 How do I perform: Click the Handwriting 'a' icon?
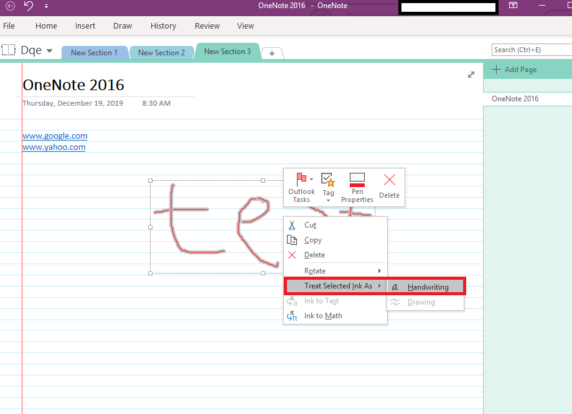[395, 288]
